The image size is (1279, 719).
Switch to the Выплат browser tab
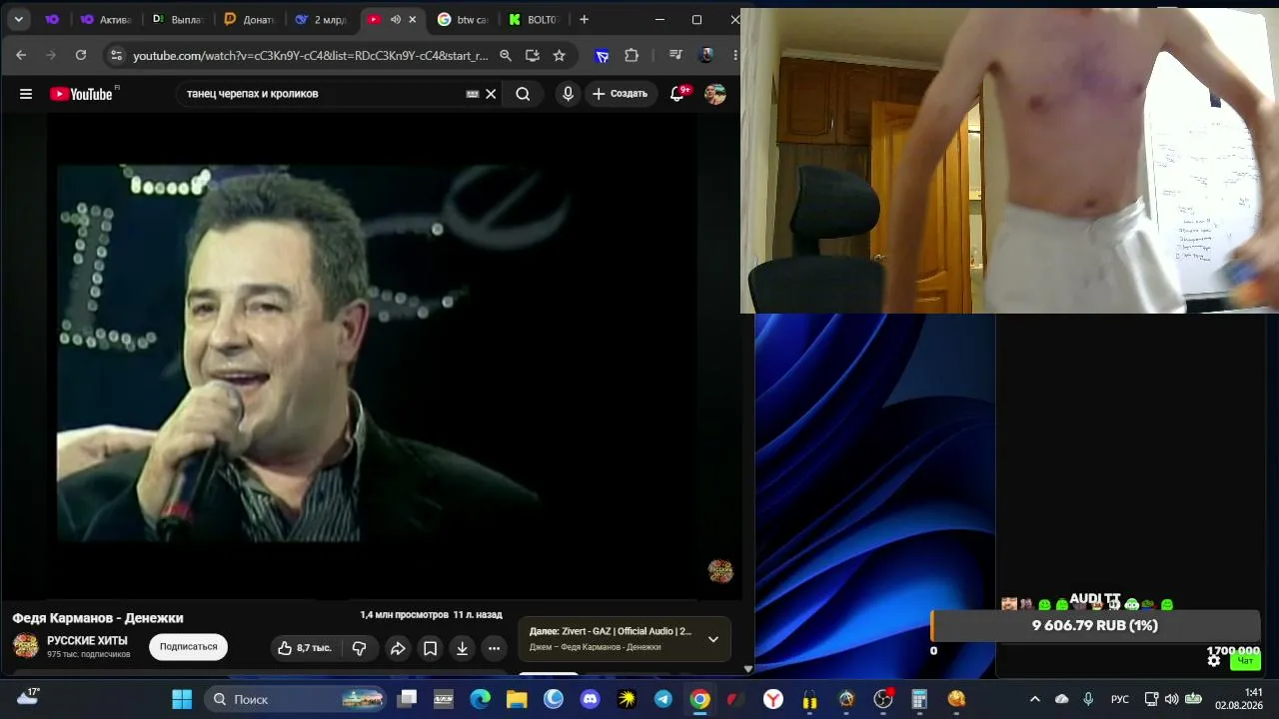tap(178, 20)
